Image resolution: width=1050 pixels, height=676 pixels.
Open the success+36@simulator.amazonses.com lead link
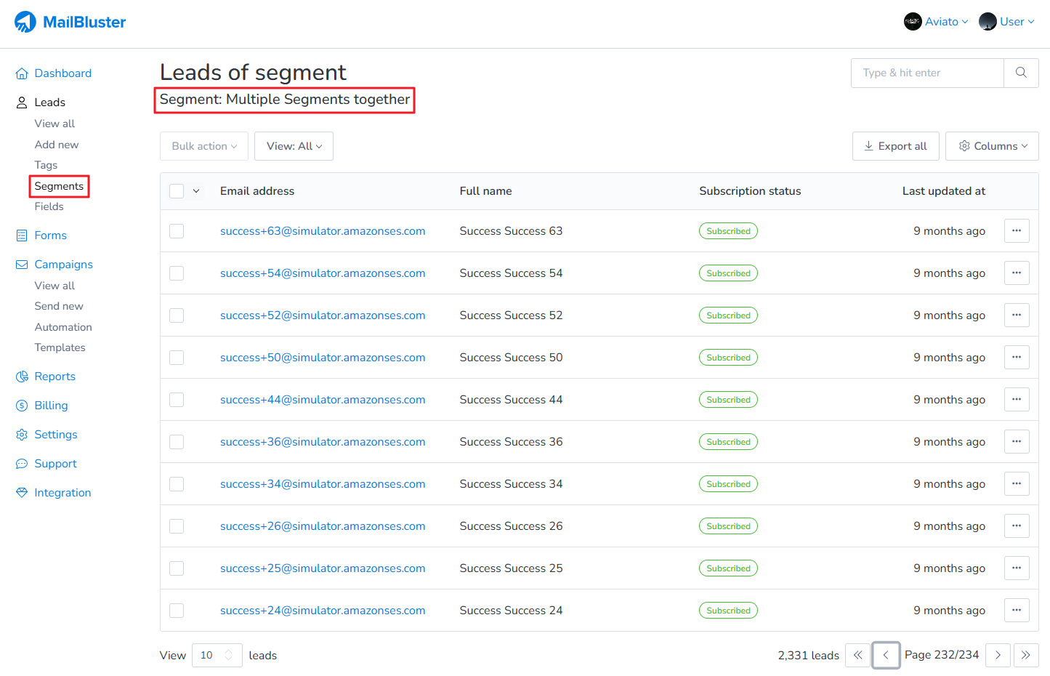[323, 442]
